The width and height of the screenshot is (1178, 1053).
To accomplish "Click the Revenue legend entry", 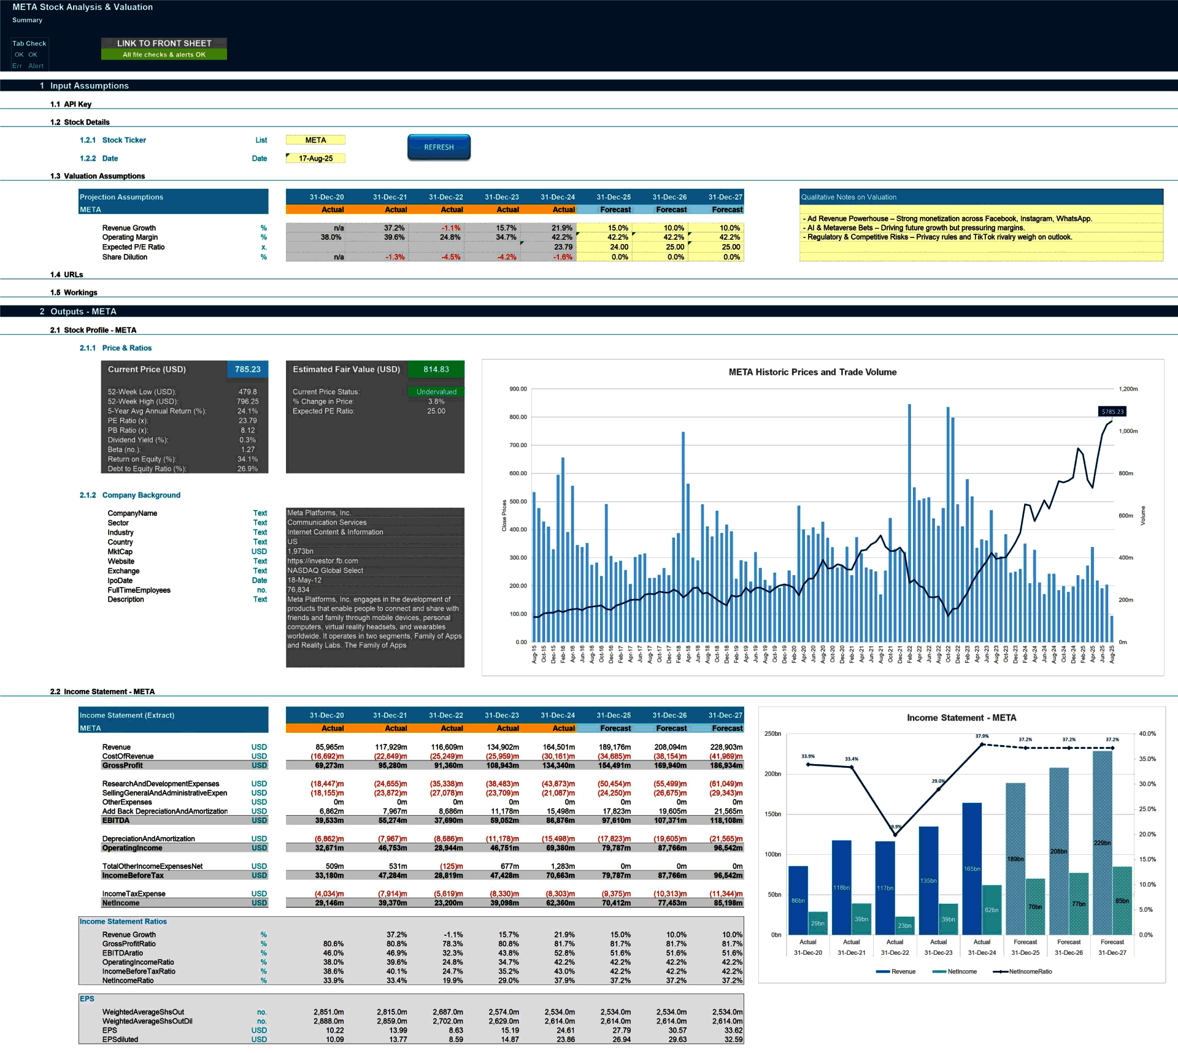I will pyautogui.click(x=896, y=971).
